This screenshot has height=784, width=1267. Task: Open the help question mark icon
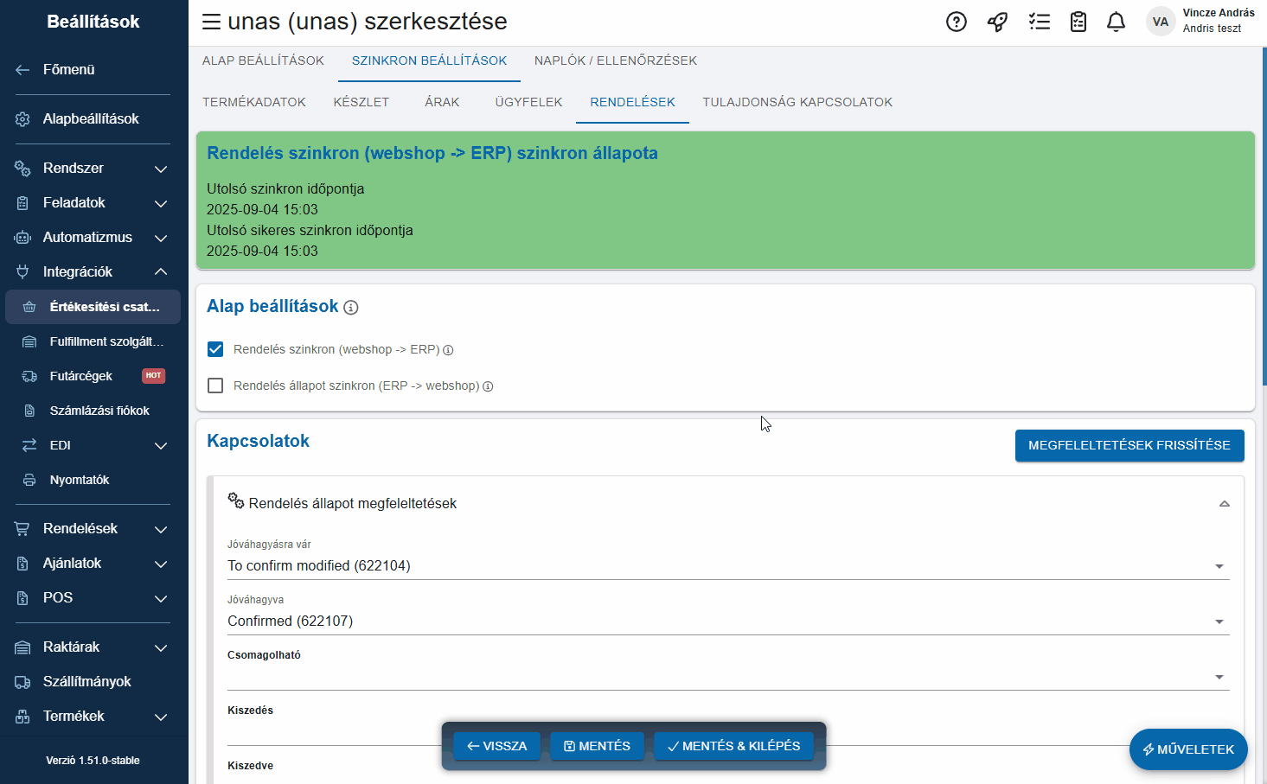(x=956, y=22)
